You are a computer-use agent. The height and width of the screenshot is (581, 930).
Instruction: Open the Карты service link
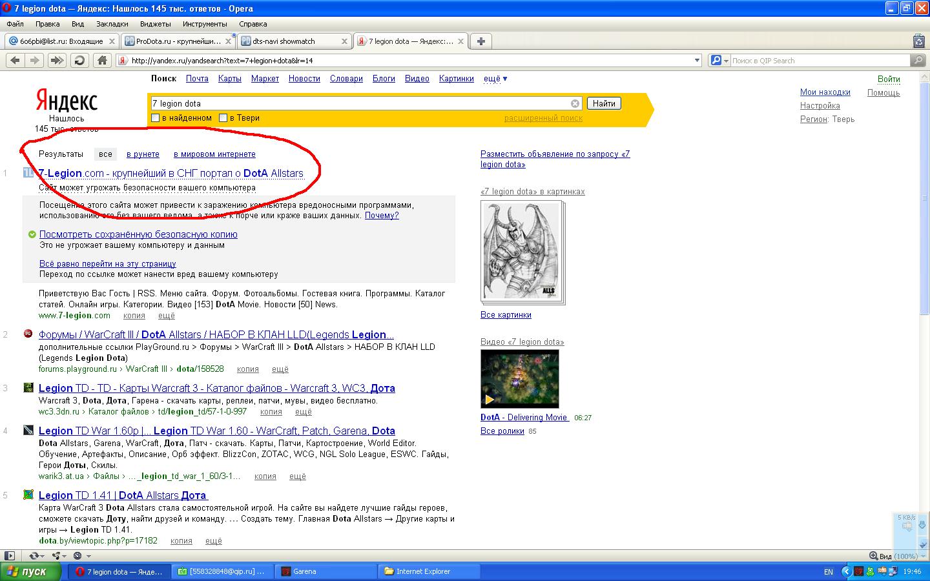pyautogui.click(x=230, y=79)
